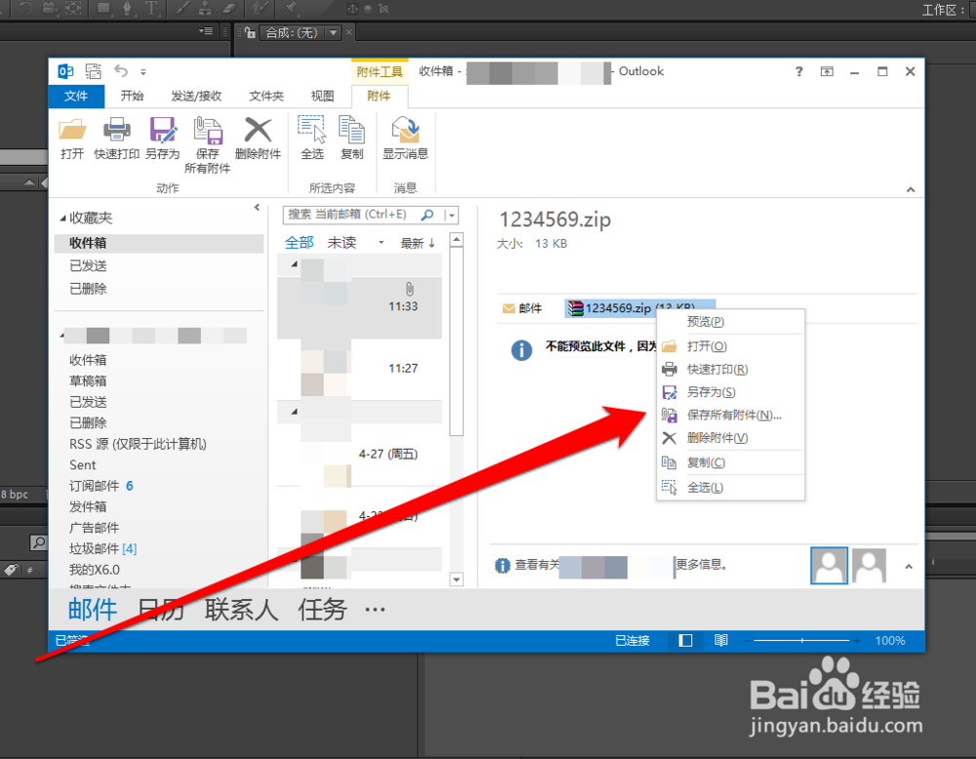Select the Attachments ribbon tab
Screen dimensions: 976x759
pyautogui.click(x=379, y=96)
